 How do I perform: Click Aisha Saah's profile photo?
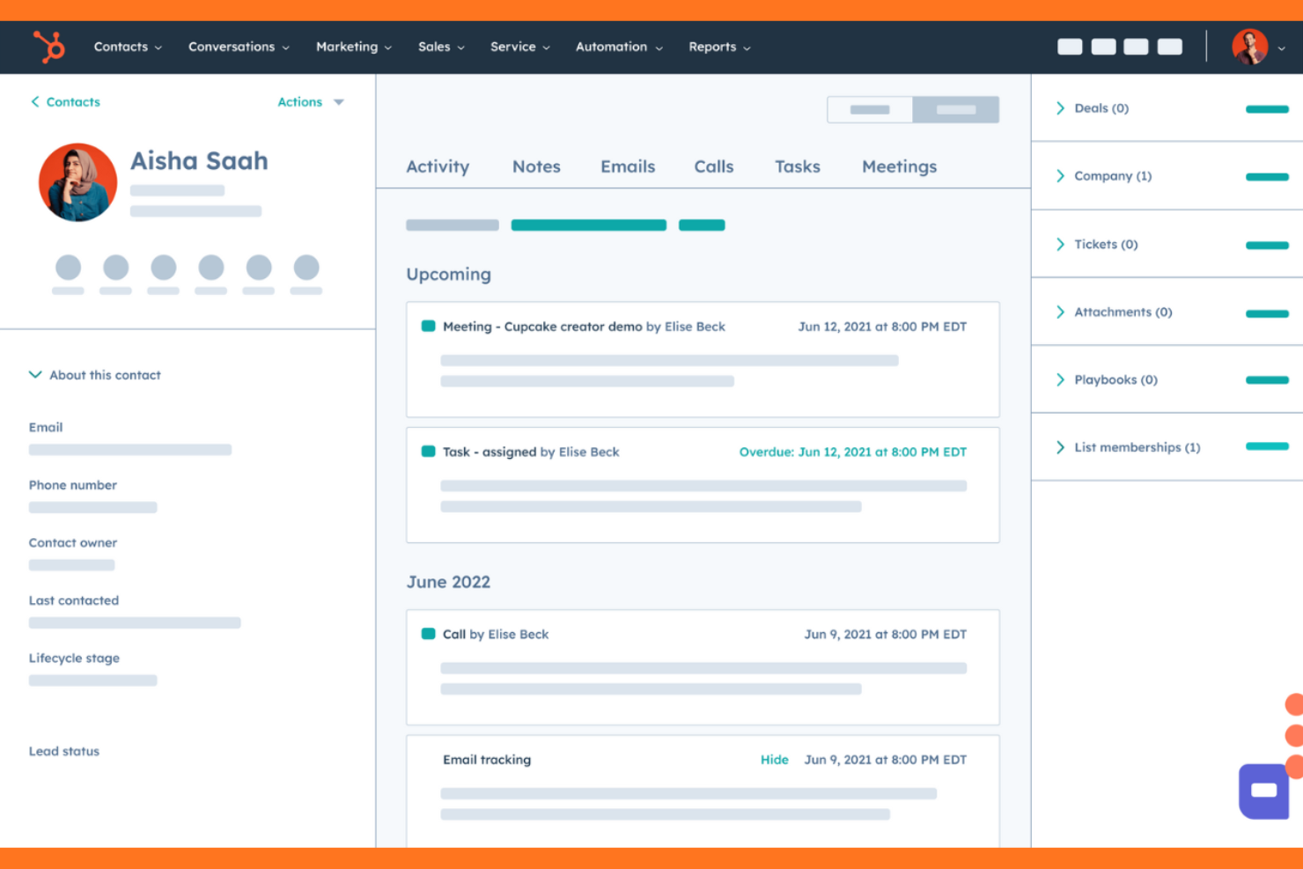(x=77, y=182)
